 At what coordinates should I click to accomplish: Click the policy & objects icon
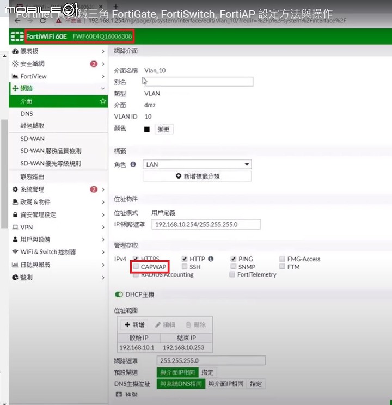pyautogui.click(x=15, y=202)
